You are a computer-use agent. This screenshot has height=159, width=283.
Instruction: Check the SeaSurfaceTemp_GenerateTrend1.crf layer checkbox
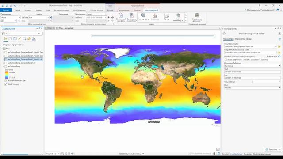(6, 63)
